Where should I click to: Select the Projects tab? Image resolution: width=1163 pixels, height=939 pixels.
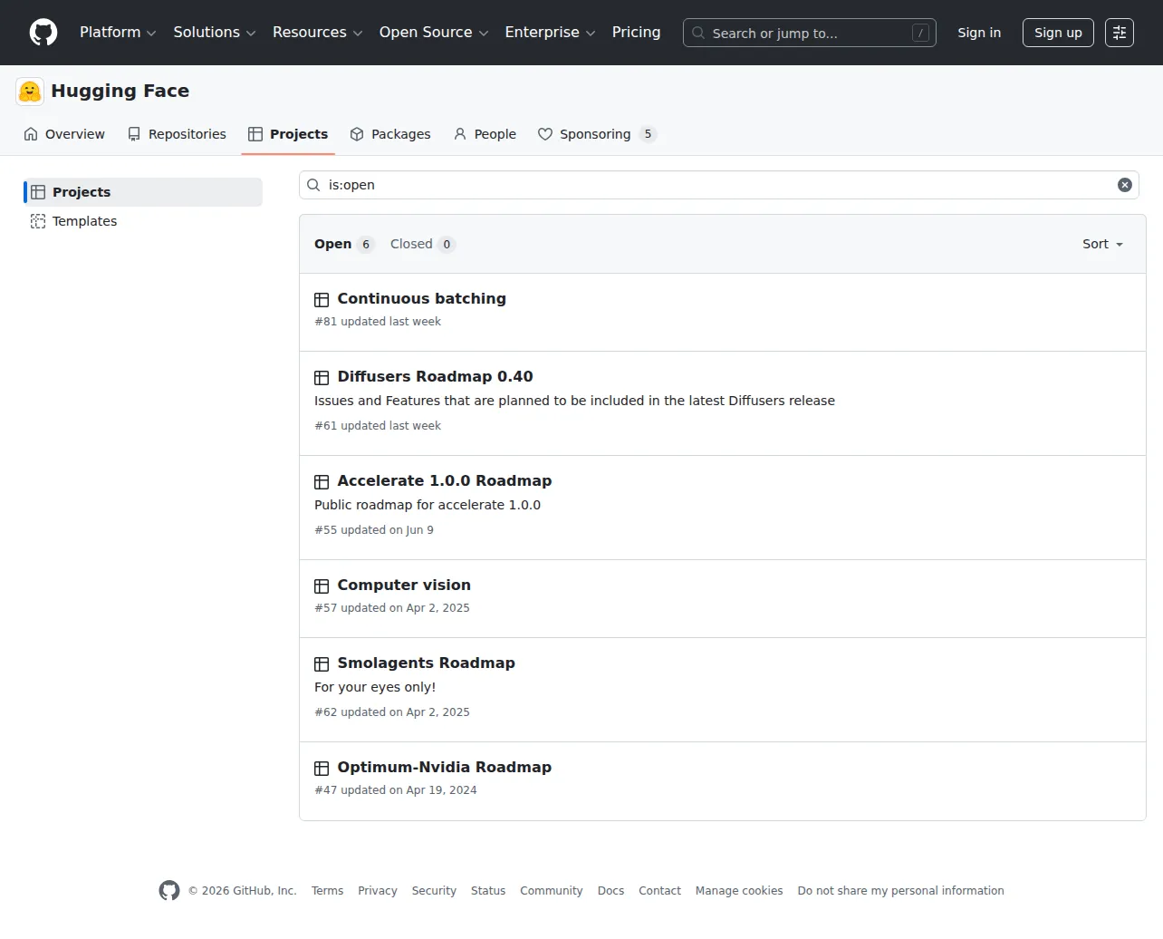coord(288,134)
